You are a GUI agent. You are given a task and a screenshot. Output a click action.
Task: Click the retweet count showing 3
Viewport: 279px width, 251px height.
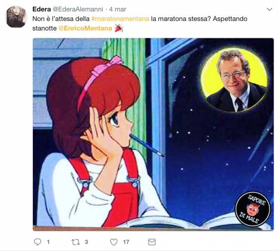click(x=86, y=242)
